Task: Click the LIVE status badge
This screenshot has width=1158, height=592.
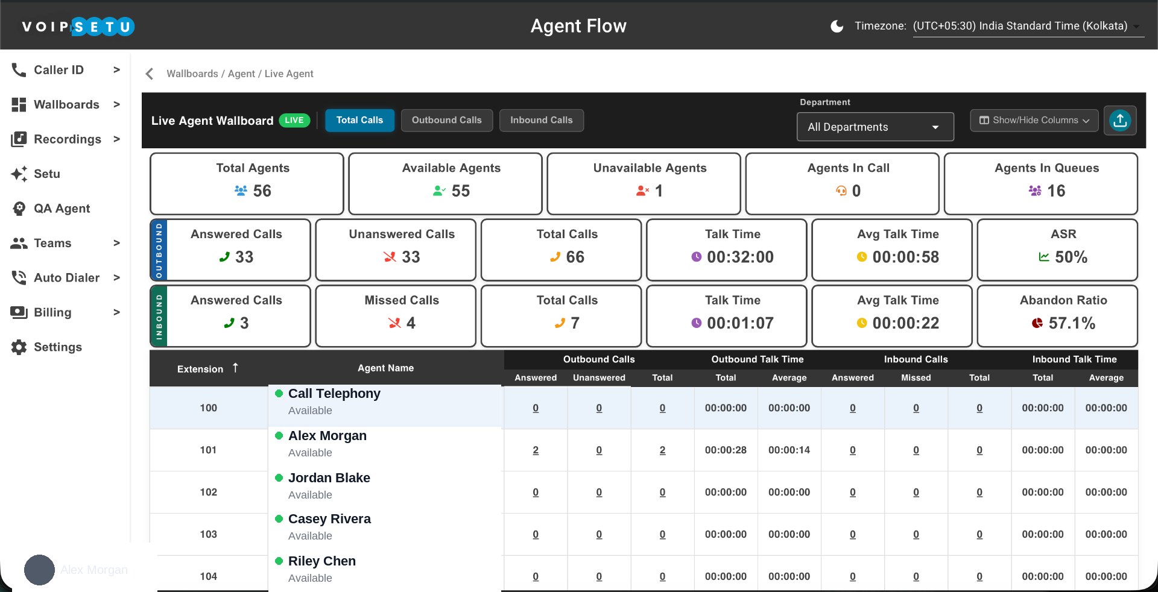Action: pos(294,121)
